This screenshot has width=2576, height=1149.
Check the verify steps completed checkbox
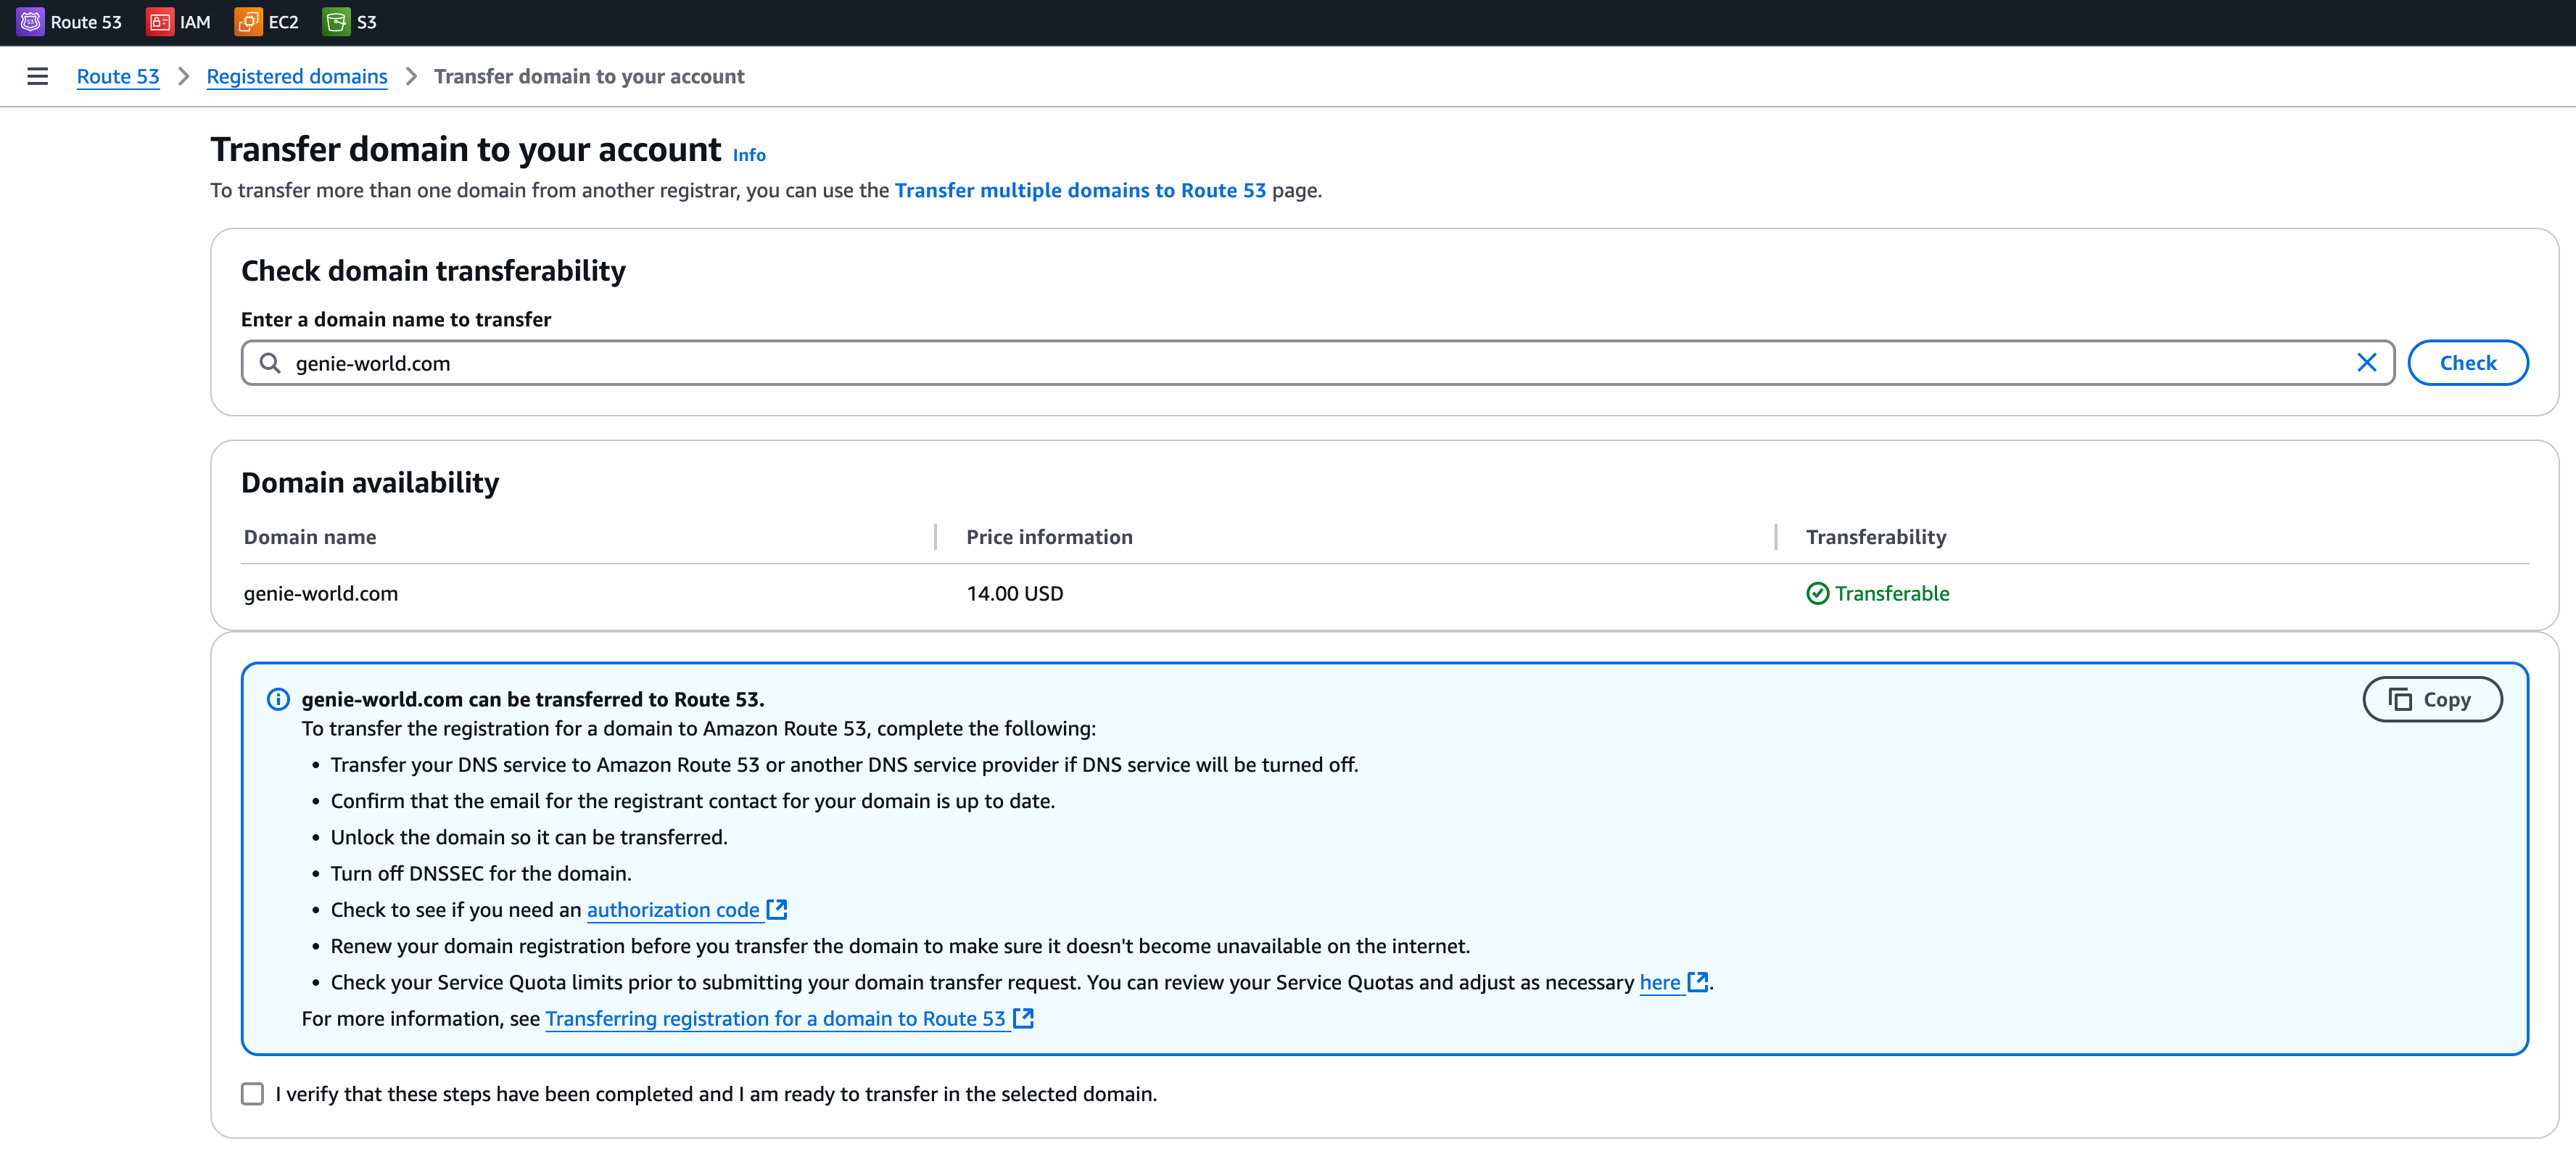click(x=253, y=1094)
